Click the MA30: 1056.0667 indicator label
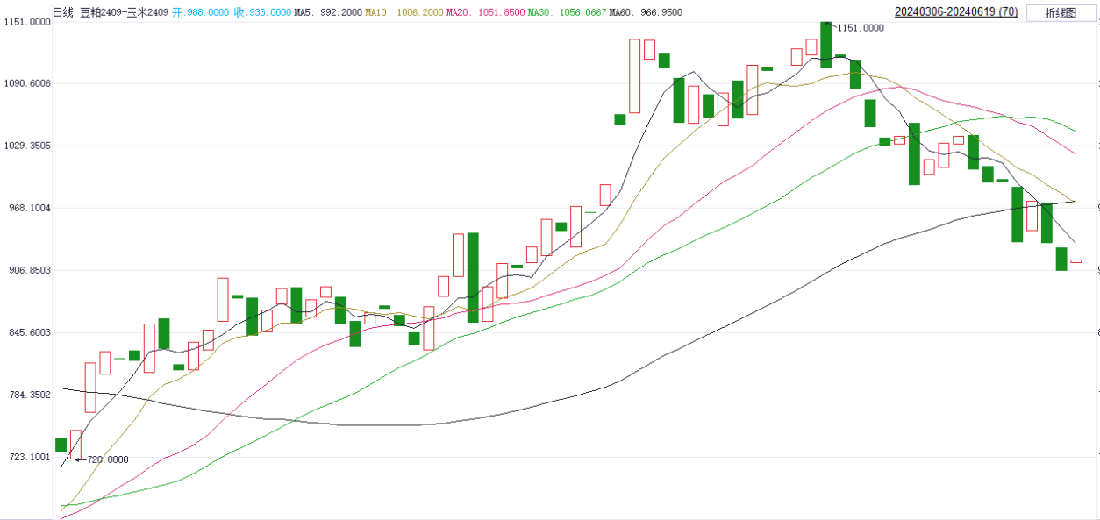The width and height of the screenshot is (1100, 520). pos(568,12)
